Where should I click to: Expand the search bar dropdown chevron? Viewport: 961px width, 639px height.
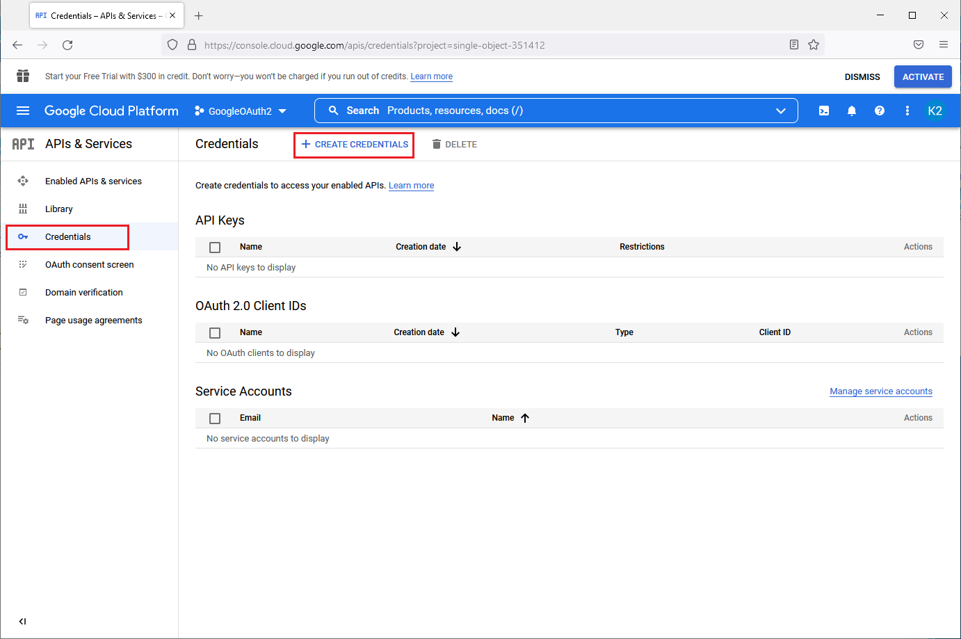point(781,111)
